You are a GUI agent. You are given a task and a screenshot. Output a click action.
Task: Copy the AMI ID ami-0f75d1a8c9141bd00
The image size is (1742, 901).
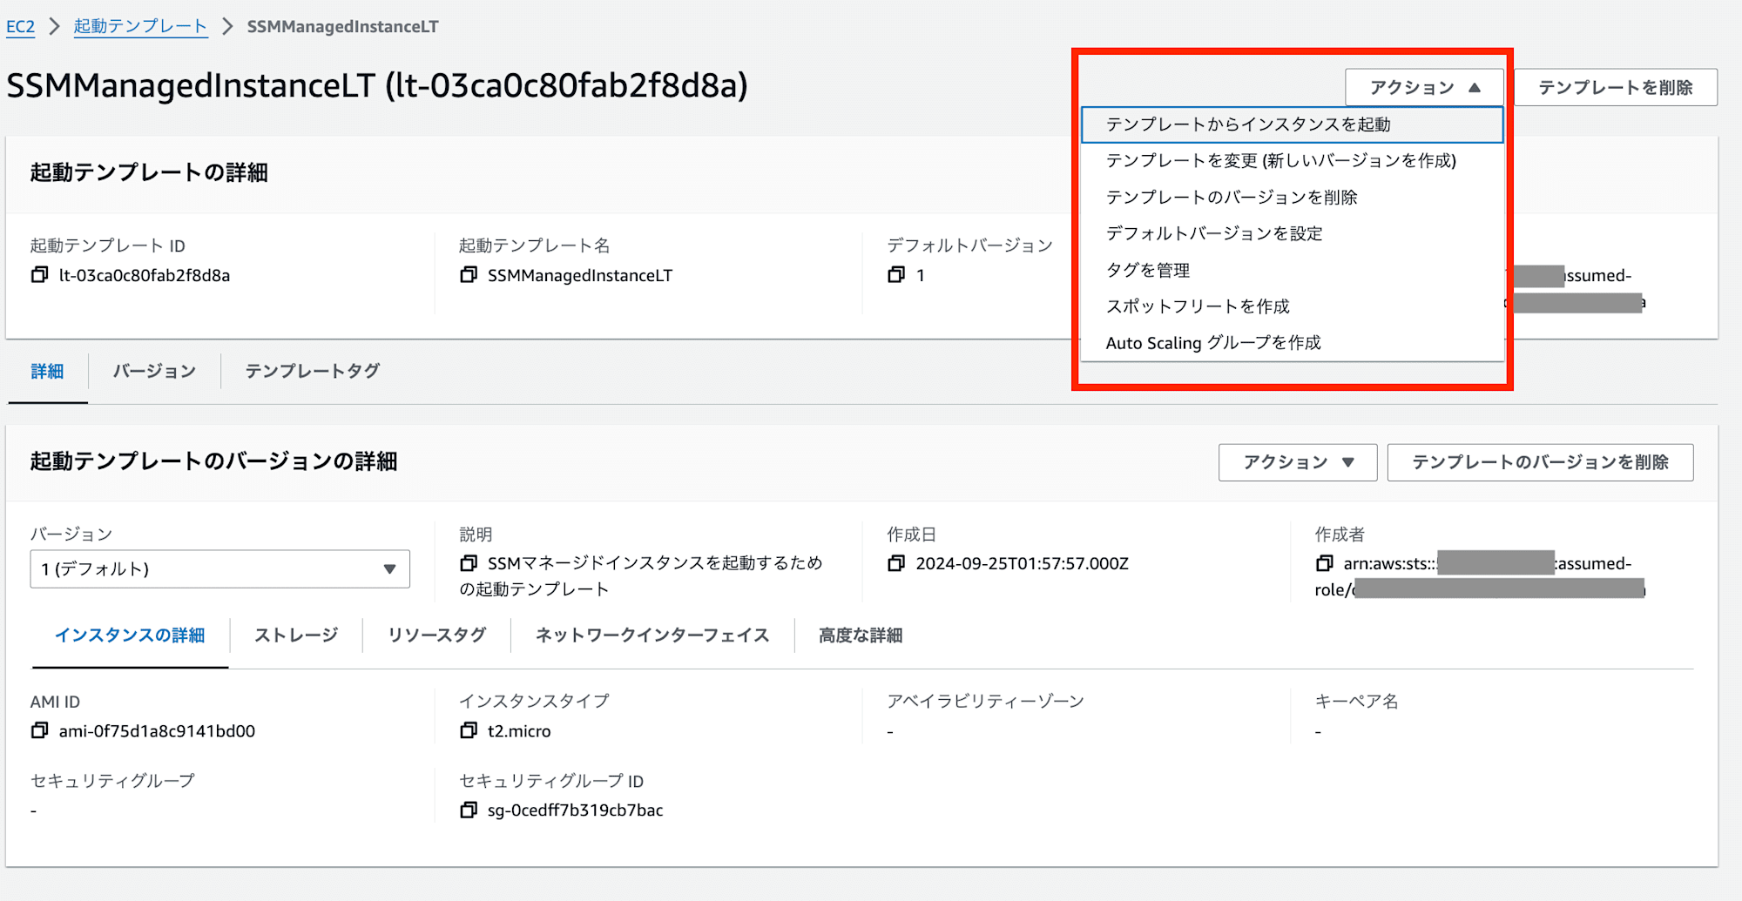(x=39, y=730)
